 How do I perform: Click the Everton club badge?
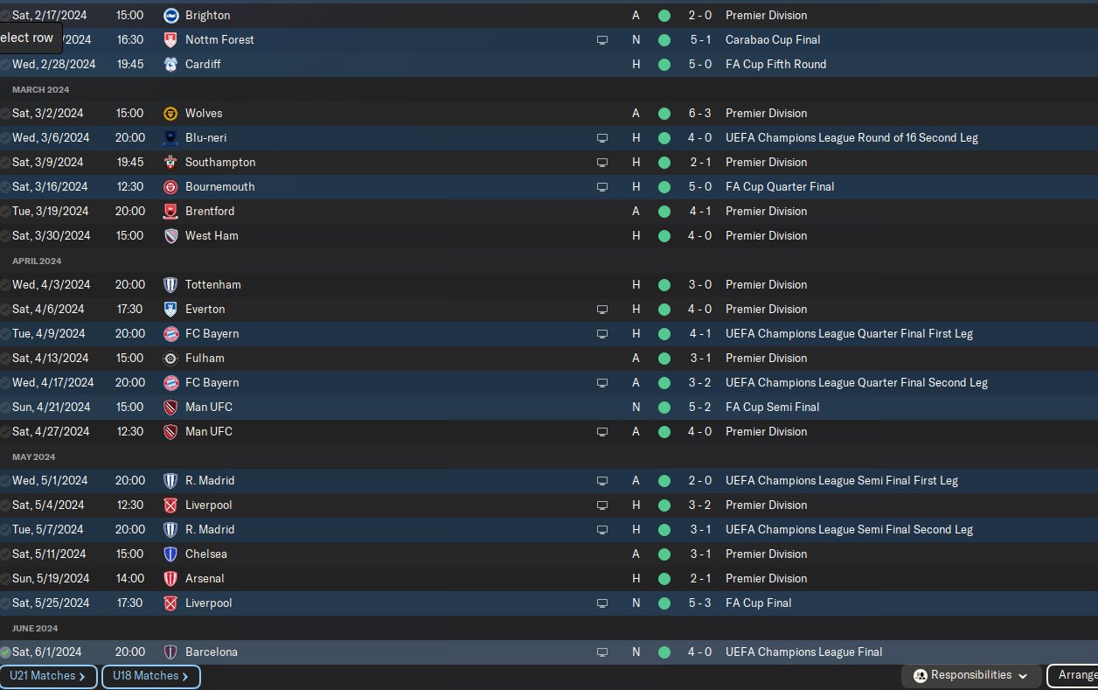click(170, 309)
